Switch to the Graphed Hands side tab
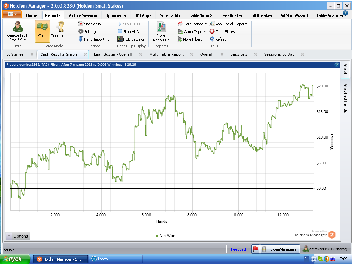This screenshot has width=352, height=264. click(345, 98)
